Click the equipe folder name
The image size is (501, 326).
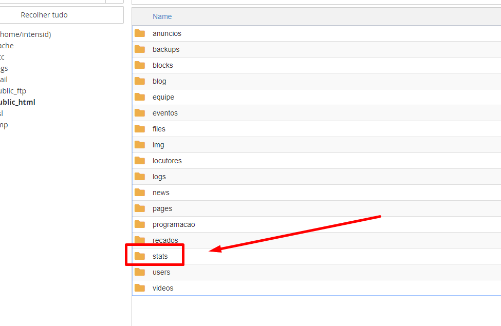(x=163, y=97)
